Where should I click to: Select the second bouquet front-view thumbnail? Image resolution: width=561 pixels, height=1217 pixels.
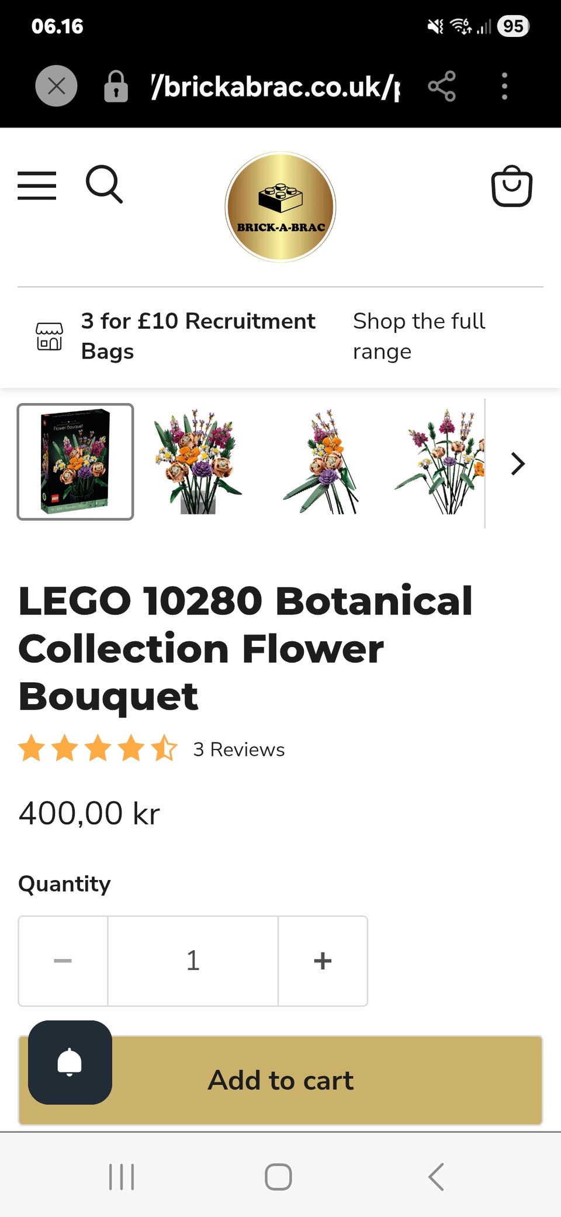tap(197, 461)
